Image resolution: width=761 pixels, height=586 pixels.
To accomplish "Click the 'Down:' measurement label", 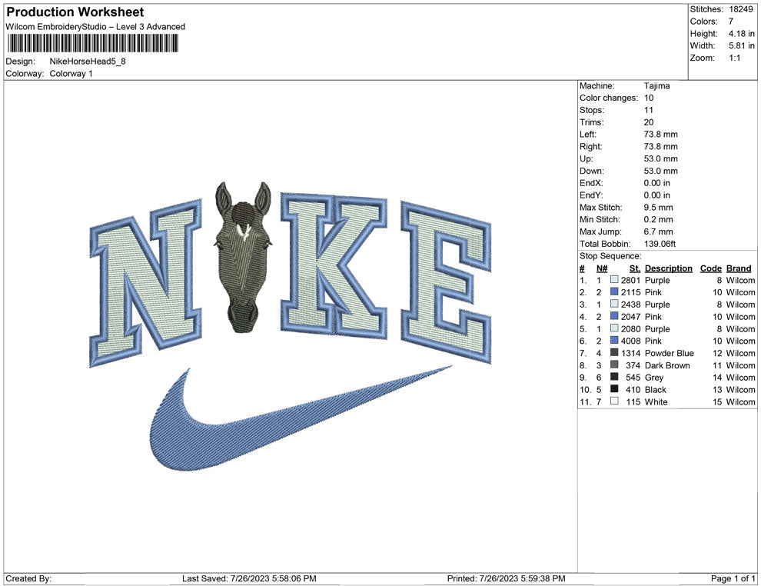I will tap(592, 171).
